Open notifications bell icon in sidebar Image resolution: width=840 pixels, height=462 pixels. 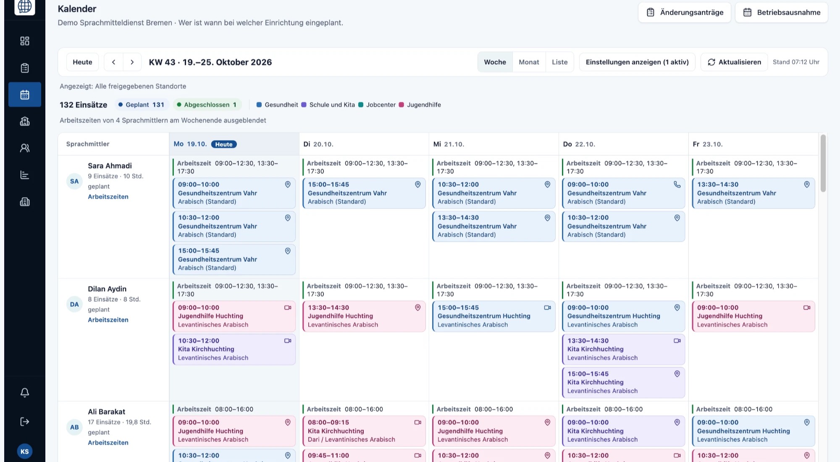pyautogui.click(x=25, y=392)
